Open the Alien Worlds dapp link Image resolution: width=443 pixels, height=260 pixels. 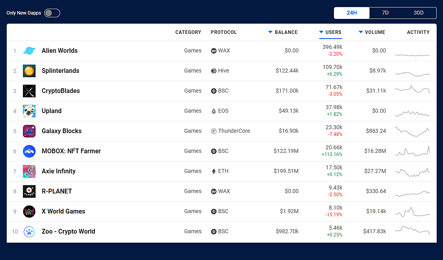[x=60, y=51]
